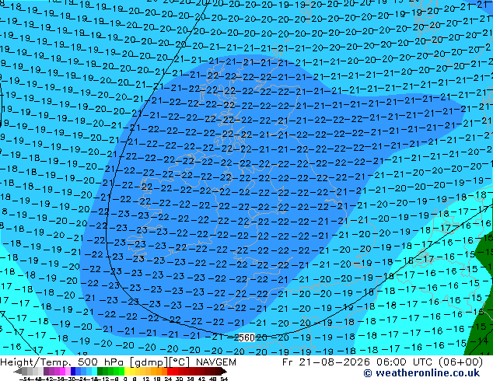Click the bright red swatch at 24 on scale
The image size is (493, 381).
coord(170,371)
